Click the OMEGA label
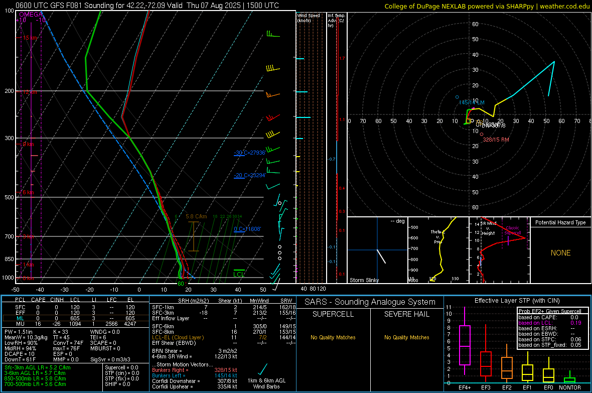The height and width of the screenshot is (393, 592). [x=31, y=15]
